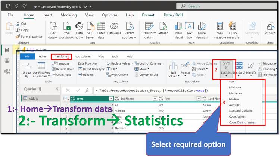This screenshot has width=280, height=156.
Task: Click the Undo arrow icon
Action: tap(16, 6)
